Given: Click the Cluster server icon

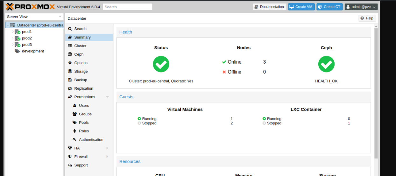Looking at the screenshot, I should coord(70,46).
